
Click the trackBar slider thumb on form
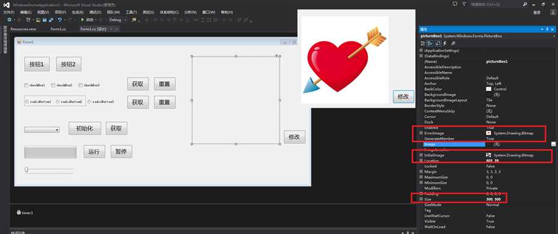26,170
